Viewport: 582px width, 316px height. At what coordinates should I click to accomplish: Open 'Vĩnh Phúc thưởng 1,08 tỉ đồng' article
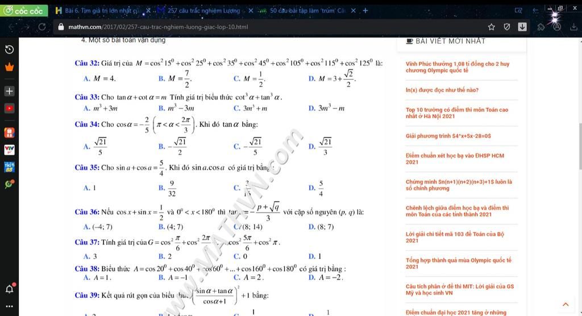(x=458, y=67)
